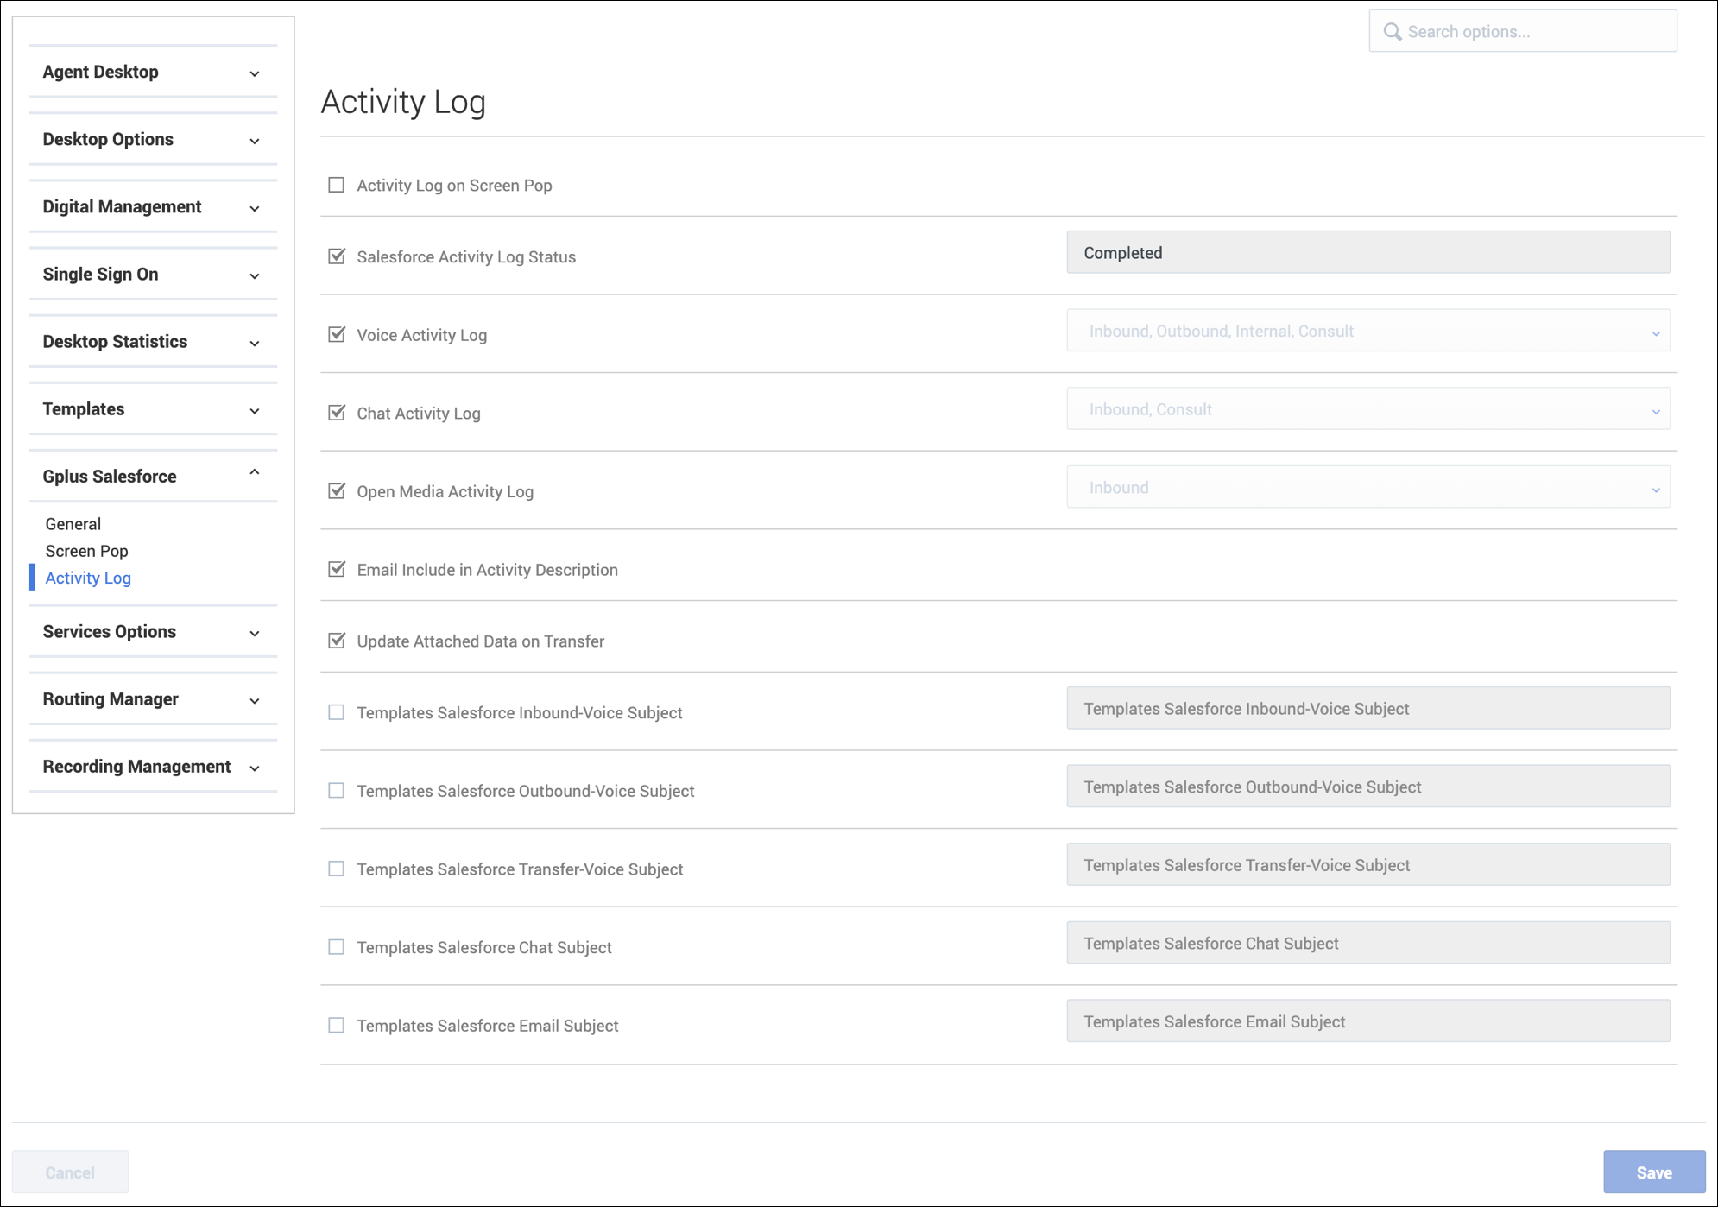Click the search magnifier icon
Image resolution: width=1718 pixels, height=1207 pixels.
pyautogui.click(x=1392, y=32)
